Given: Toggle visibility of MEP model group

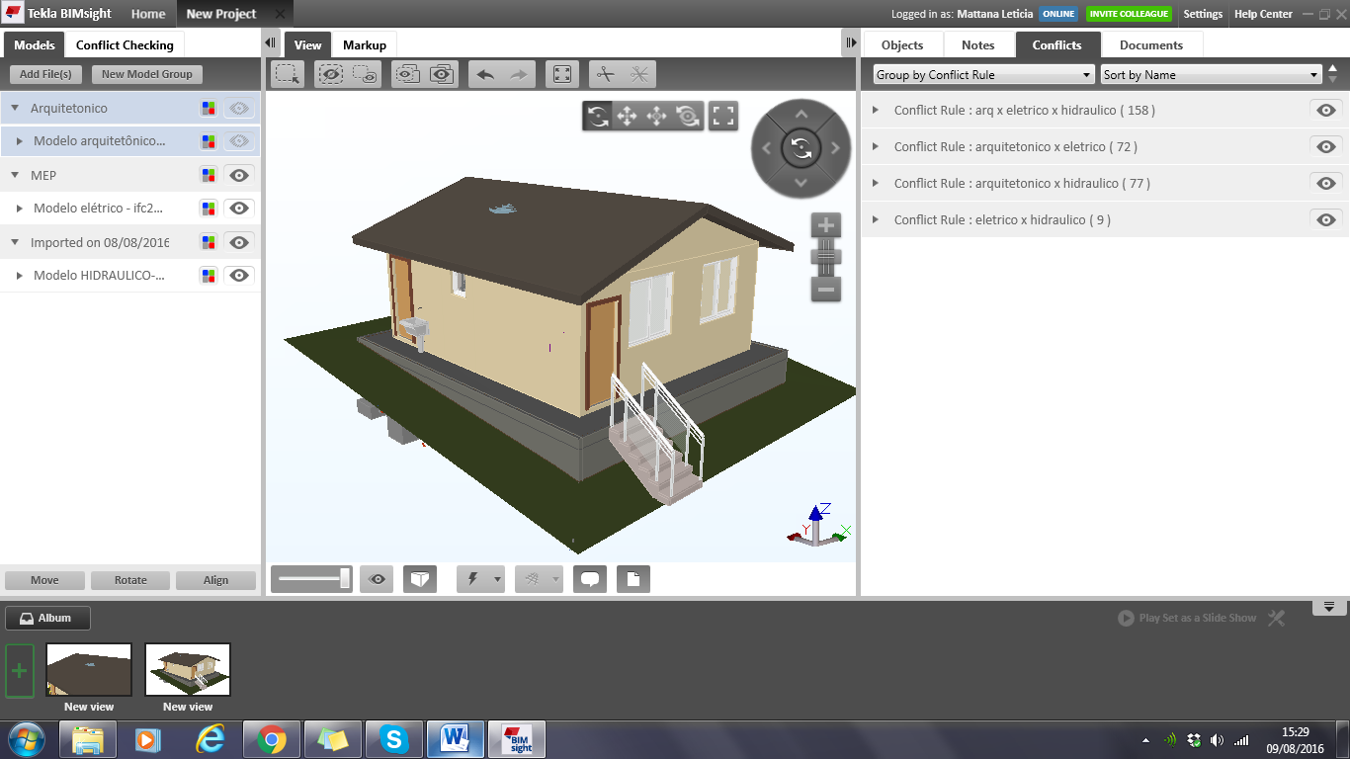Looking at the screenshot, I should 238,175.
